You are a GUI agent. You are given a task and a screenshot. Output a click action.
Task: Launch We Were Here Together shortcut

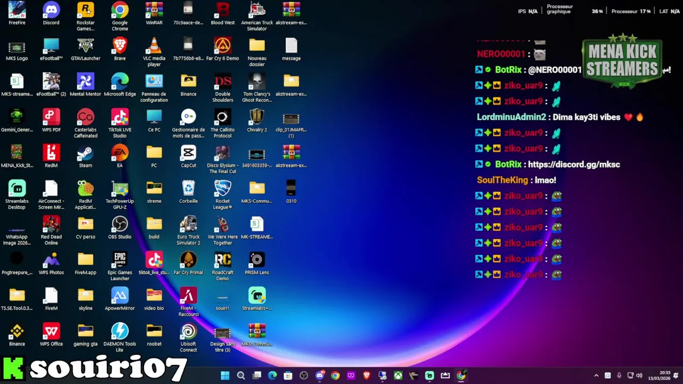click(223, 231)
